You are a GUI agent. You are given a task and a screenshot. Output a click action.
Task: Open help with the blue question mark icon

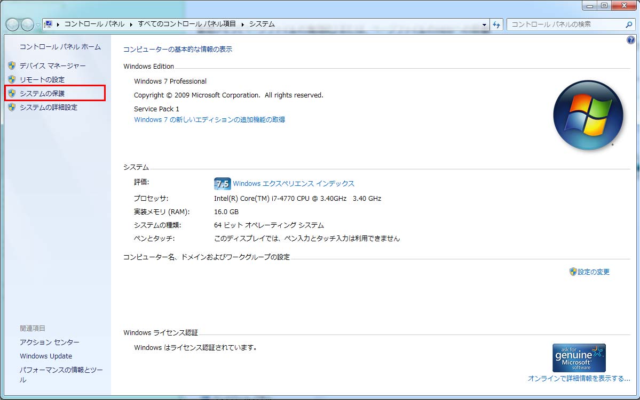[x=630, y=40]
